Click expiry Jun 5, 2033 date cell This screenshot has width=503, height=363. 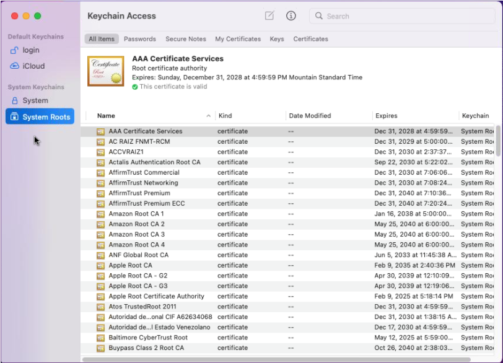point(416,255)
